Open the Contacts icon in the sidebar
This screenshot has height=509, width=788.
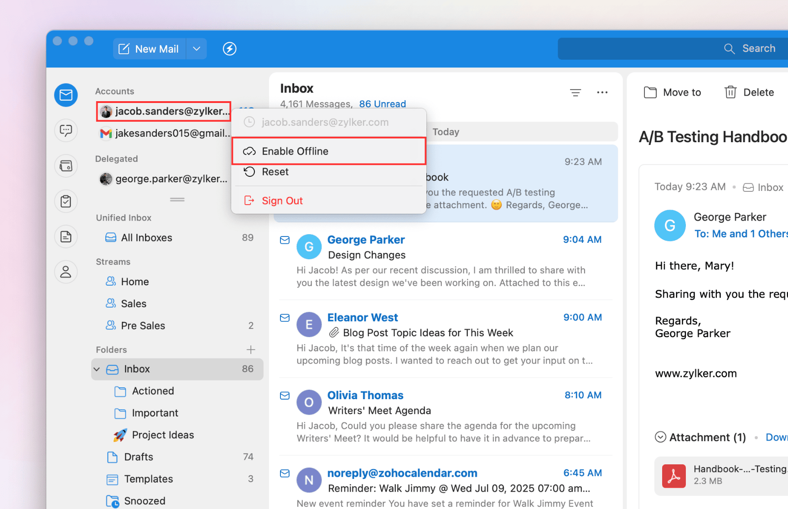pos(66,272)
